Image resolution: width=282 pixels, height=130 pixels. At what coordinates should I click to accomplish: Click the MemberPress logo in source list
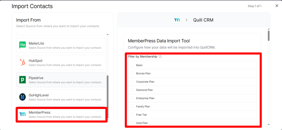tap(23, 114)
